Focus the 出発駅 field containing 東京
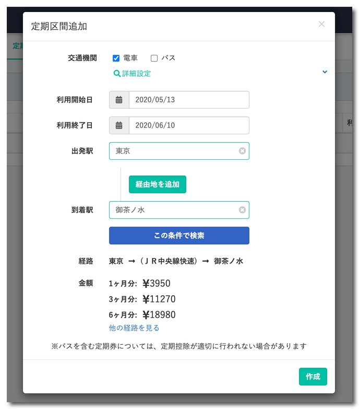Screen dimensions: 359x409 pos(179,151)
